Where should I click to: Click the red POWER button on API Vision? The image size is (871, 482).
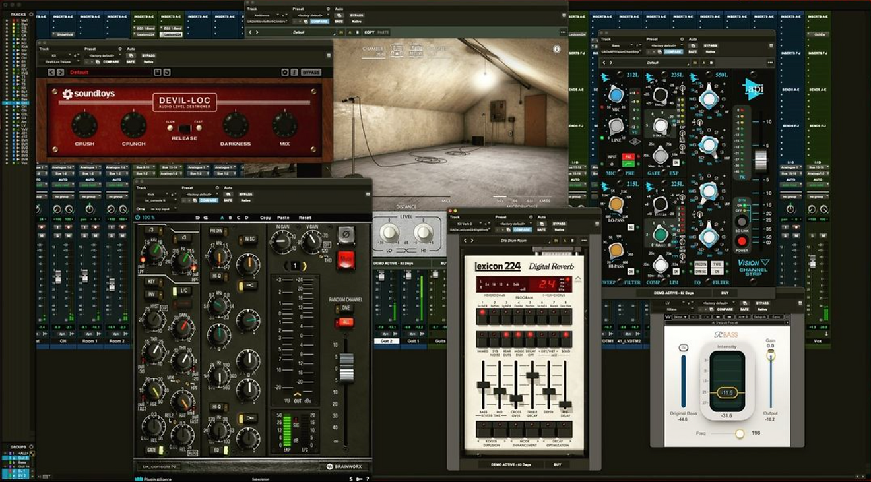(742, 241)
